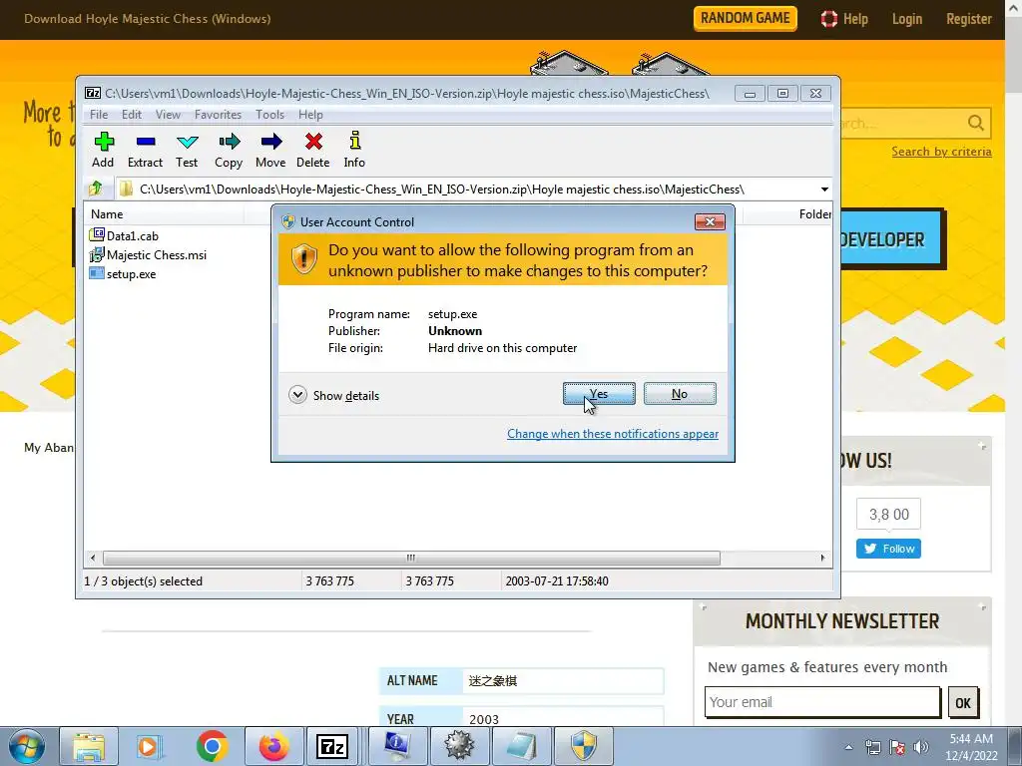Click the newsletter OK button

pos(963,703)
